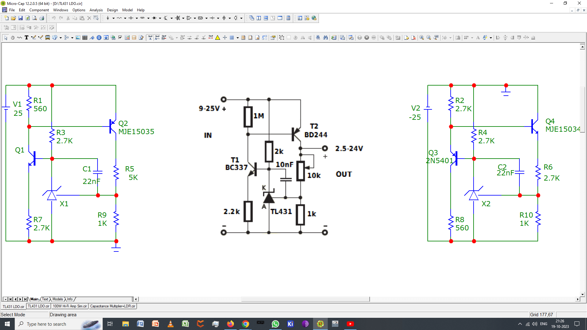Open the Capacitance Multiplier+LDR.cir tab
Viewport: 587px width, 330px height.
click(113, 306)
